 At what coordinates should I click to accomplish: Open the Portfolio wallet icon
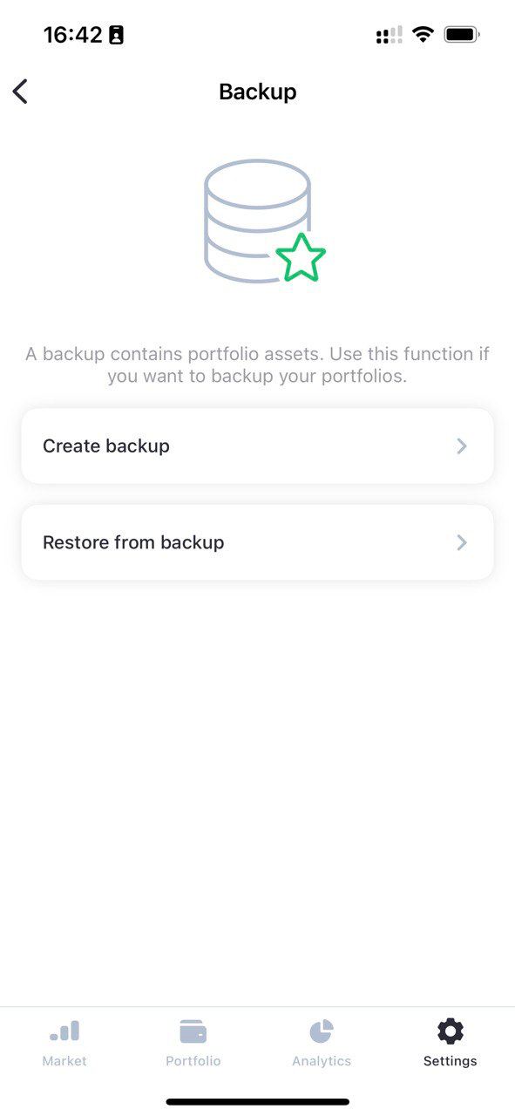(193, 1031)
